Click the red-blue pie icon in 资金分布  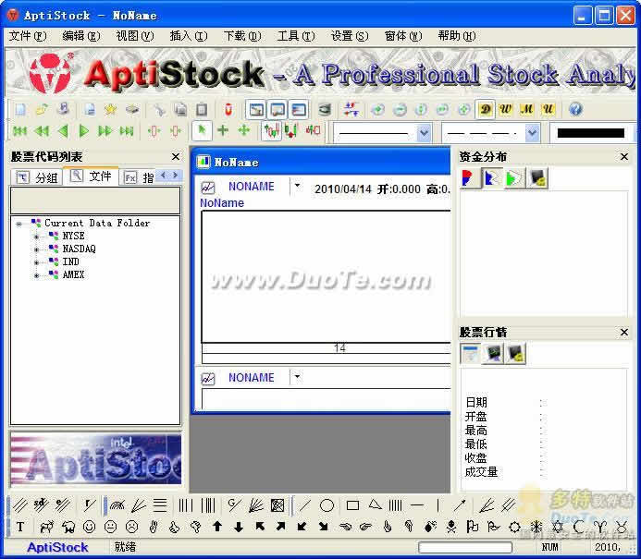(x=469, y=178)
